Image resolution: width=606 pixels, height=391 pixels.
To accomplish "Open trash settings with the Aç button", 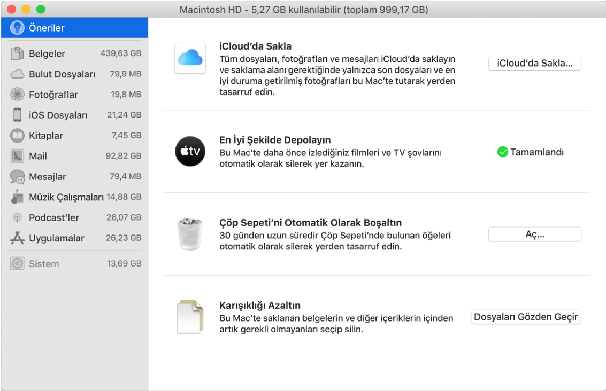I will (534, 234).
